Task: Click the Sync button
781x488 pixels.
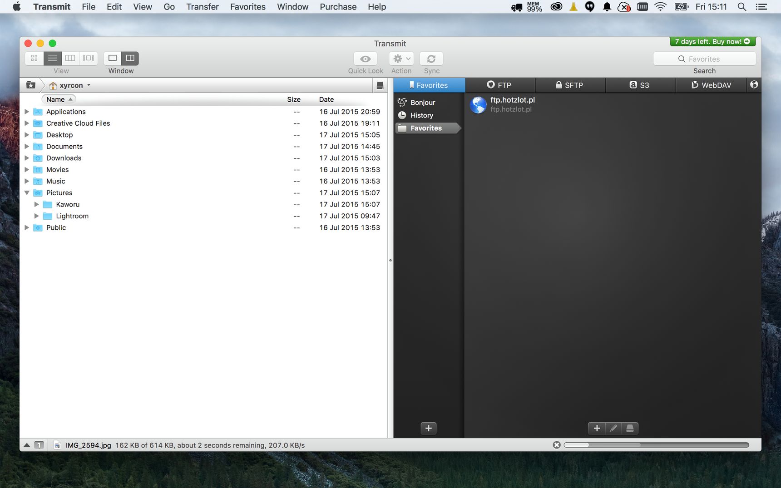Action: point(431,59)
